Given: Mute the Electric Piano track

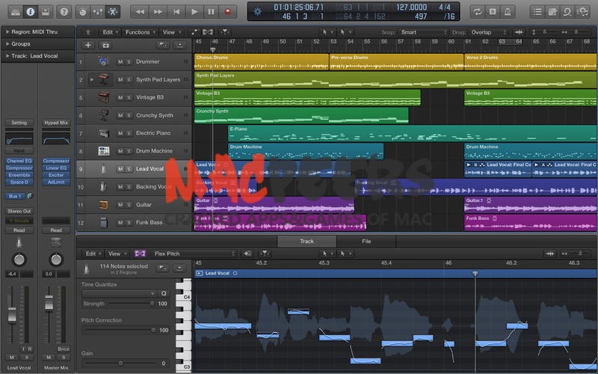Looking at the screenshot, I should tap(120, 133).
